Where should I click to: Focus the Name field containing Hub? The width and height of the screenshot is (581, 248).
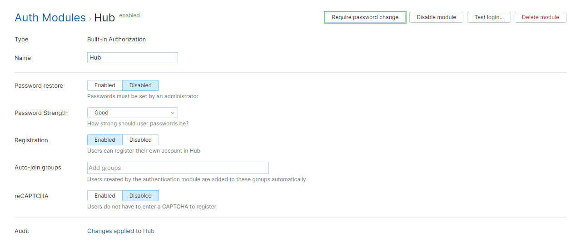click(x=132, y=58)
